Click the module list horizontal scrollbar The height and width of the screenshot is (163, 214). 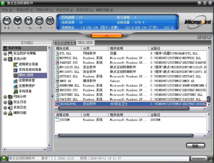click(x=124, y=109)
